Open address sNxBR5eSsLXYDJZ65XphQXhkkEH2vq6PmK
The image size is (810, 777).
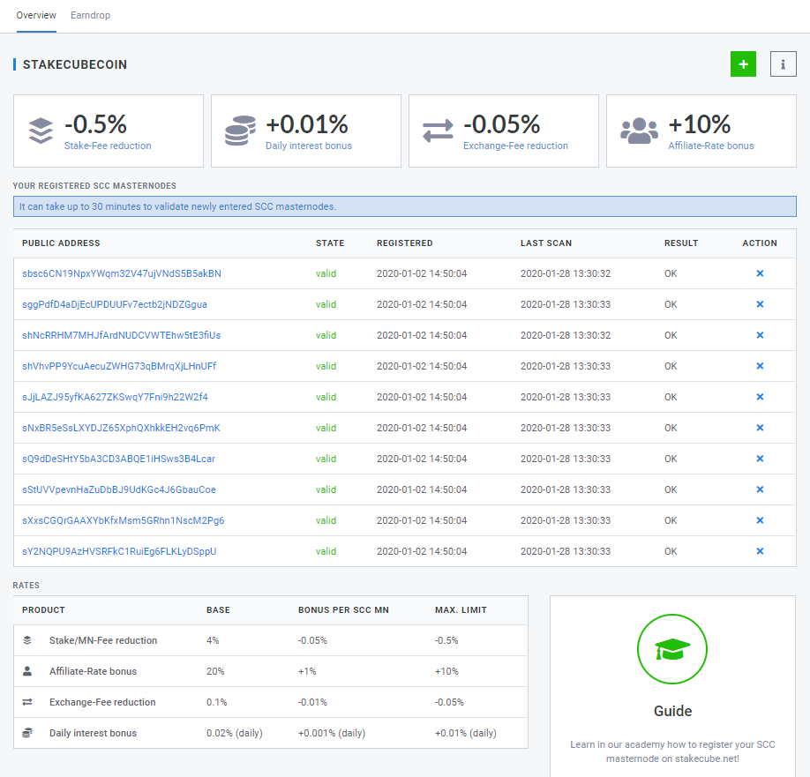pyautogui.click(x=121, y=428)
